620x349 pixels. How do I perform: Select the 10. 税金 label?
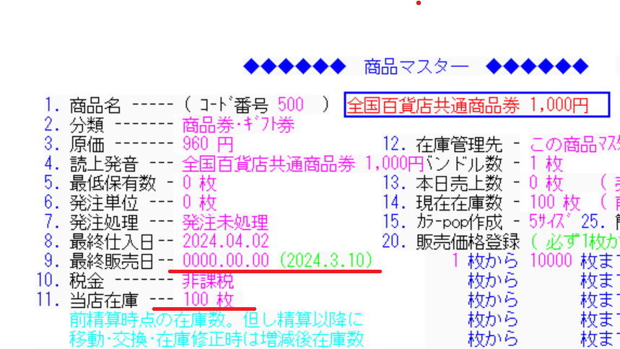click(x=70, y=280)
